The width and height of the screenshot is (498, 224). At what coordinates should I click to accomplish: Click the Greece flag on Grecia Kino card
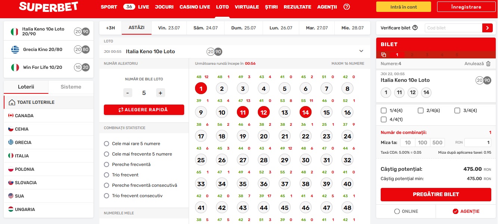(15, 49)
